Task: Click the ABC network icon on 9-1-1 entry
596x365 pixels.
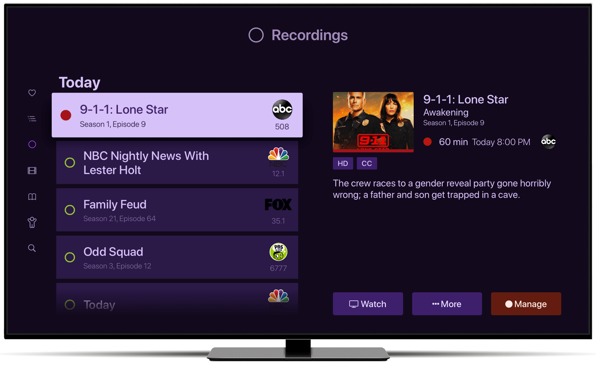Action: point(281,110)
